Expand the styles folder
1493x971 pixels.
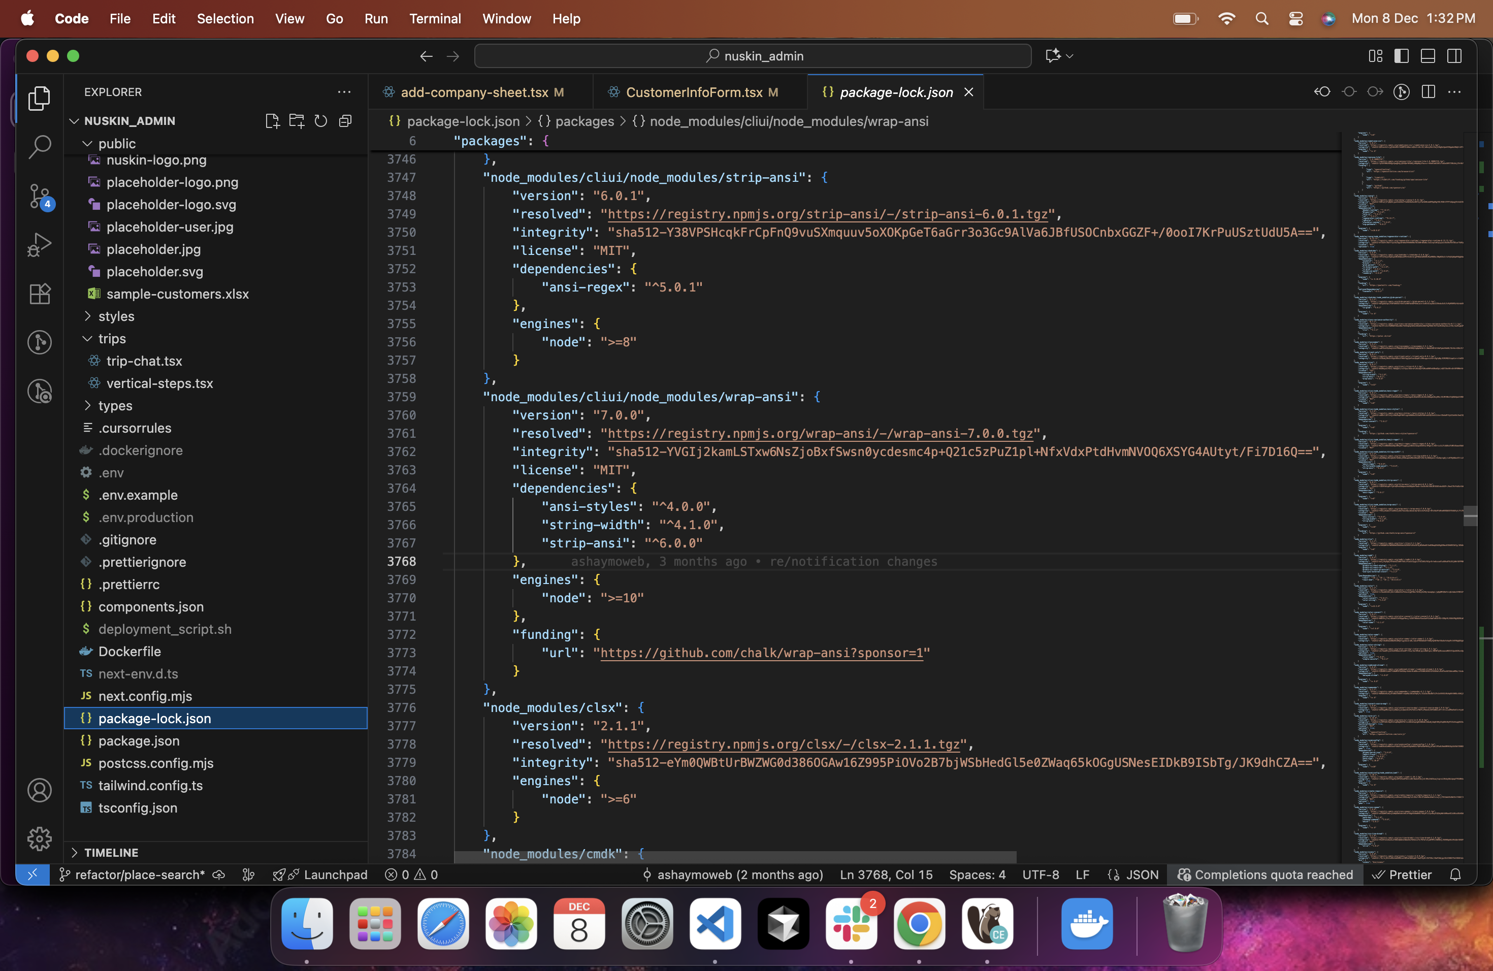(x=116, y=316)
